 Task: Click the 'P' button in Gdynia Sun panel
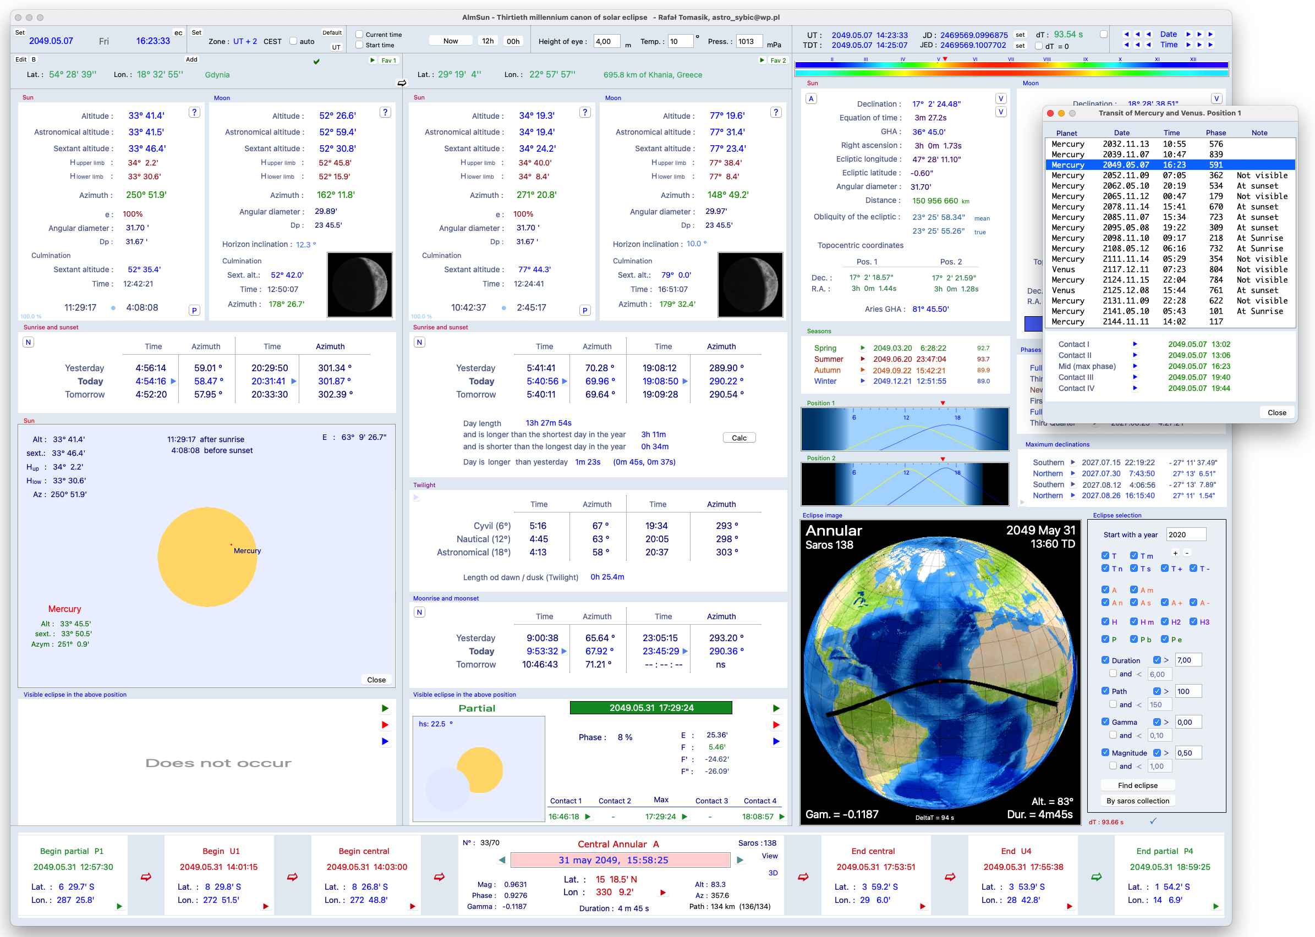[x=195, y=311]
